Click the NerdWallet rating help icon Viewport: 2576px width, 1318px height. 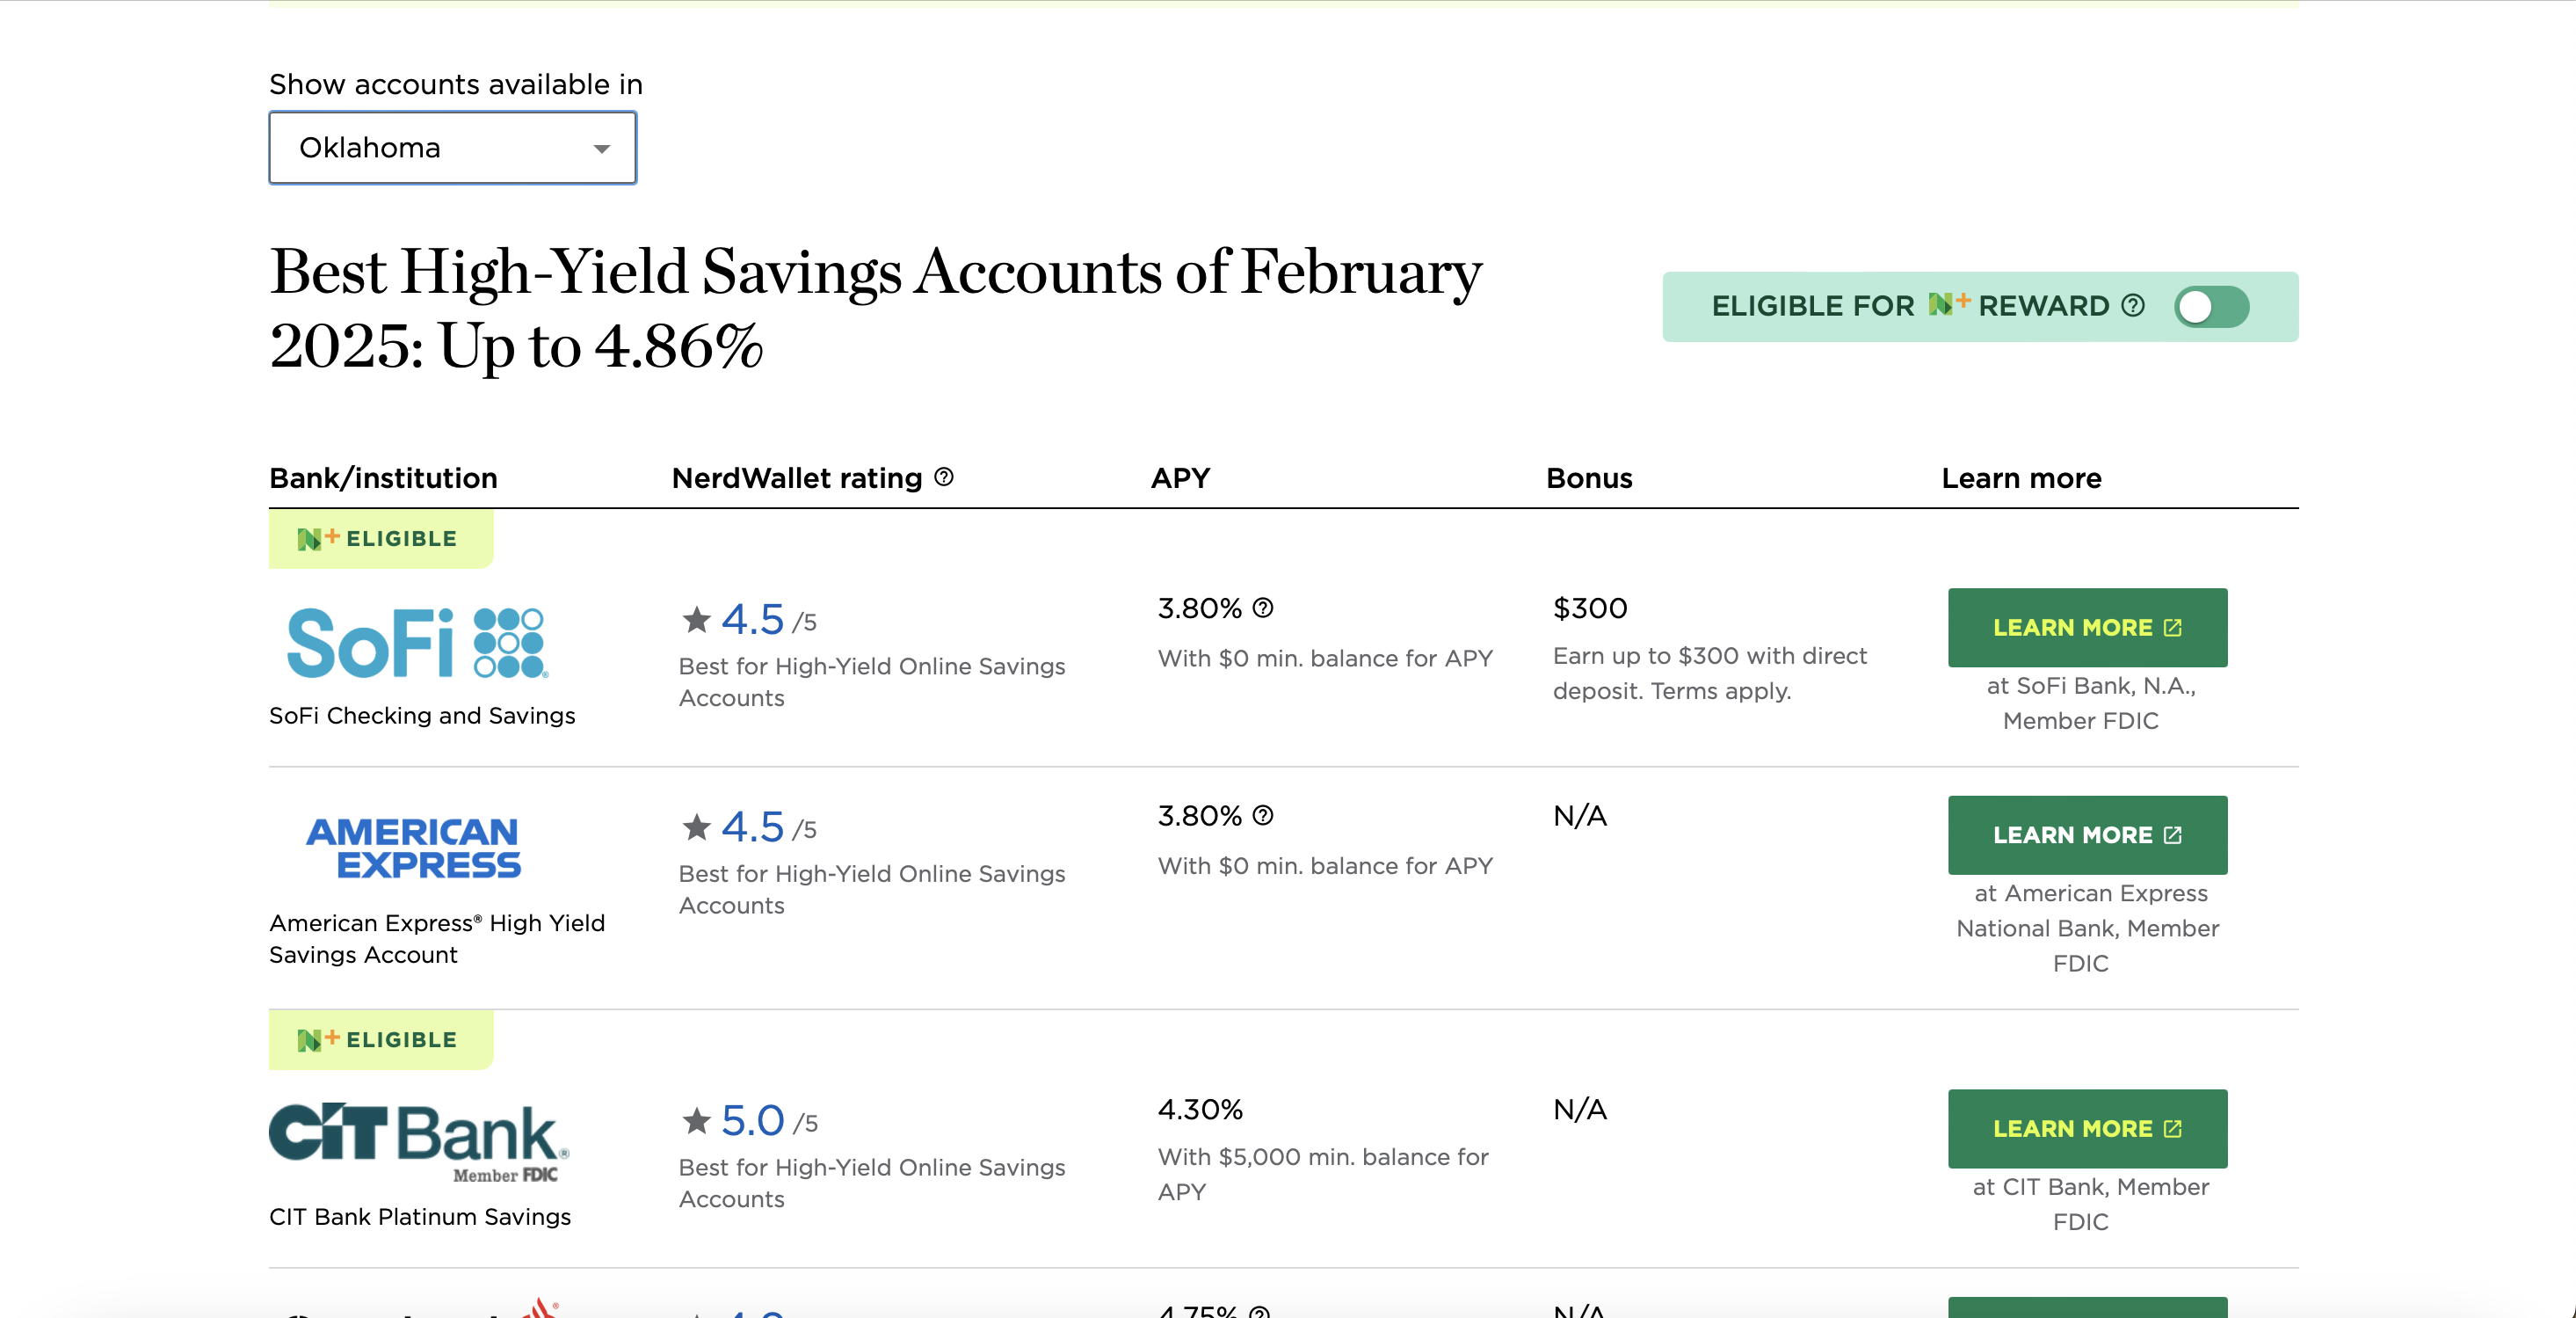pos(944,477)
